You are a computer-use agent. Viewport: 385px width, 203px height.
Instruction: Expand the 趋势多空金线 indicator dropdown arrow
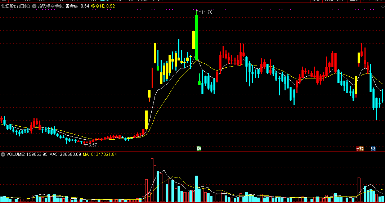(x=34, y=6)
